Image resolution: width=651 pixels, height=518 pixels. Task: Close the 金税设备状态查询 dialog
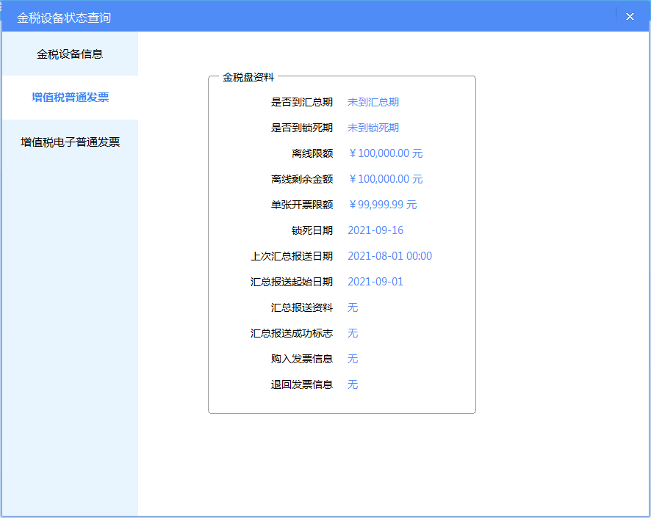click(630, 17)
